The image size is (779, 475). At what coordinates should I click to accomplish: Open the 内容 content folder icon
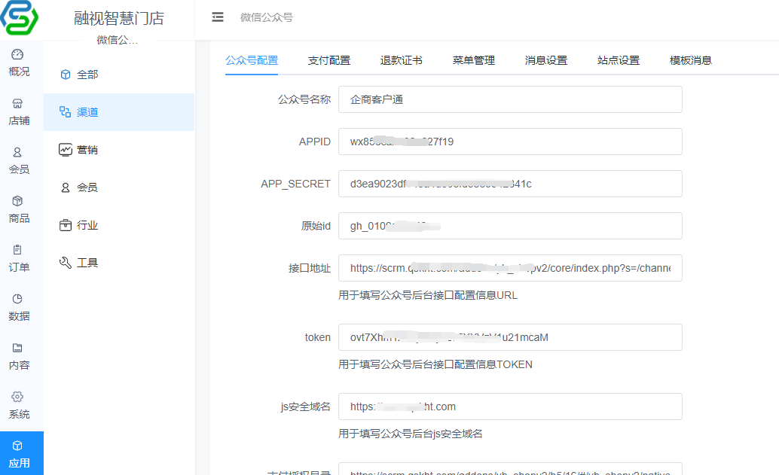pyautogui.click(x=17, y=348)
